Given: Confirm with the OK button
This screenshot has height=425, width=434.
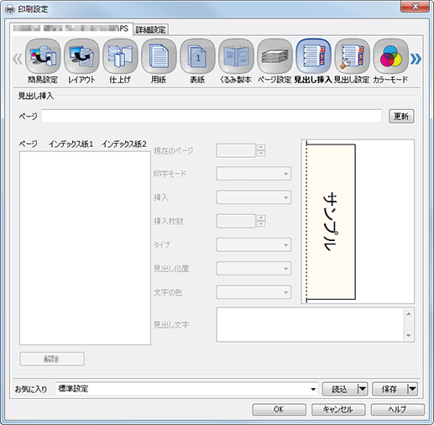Looking at the screenshot, I should tap(279, 410).
